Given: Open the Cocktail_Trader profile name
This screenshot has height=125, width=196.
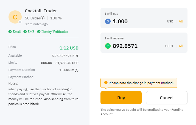Looking at the screenshot, I should pyautogui.click(x=41, y=11).
